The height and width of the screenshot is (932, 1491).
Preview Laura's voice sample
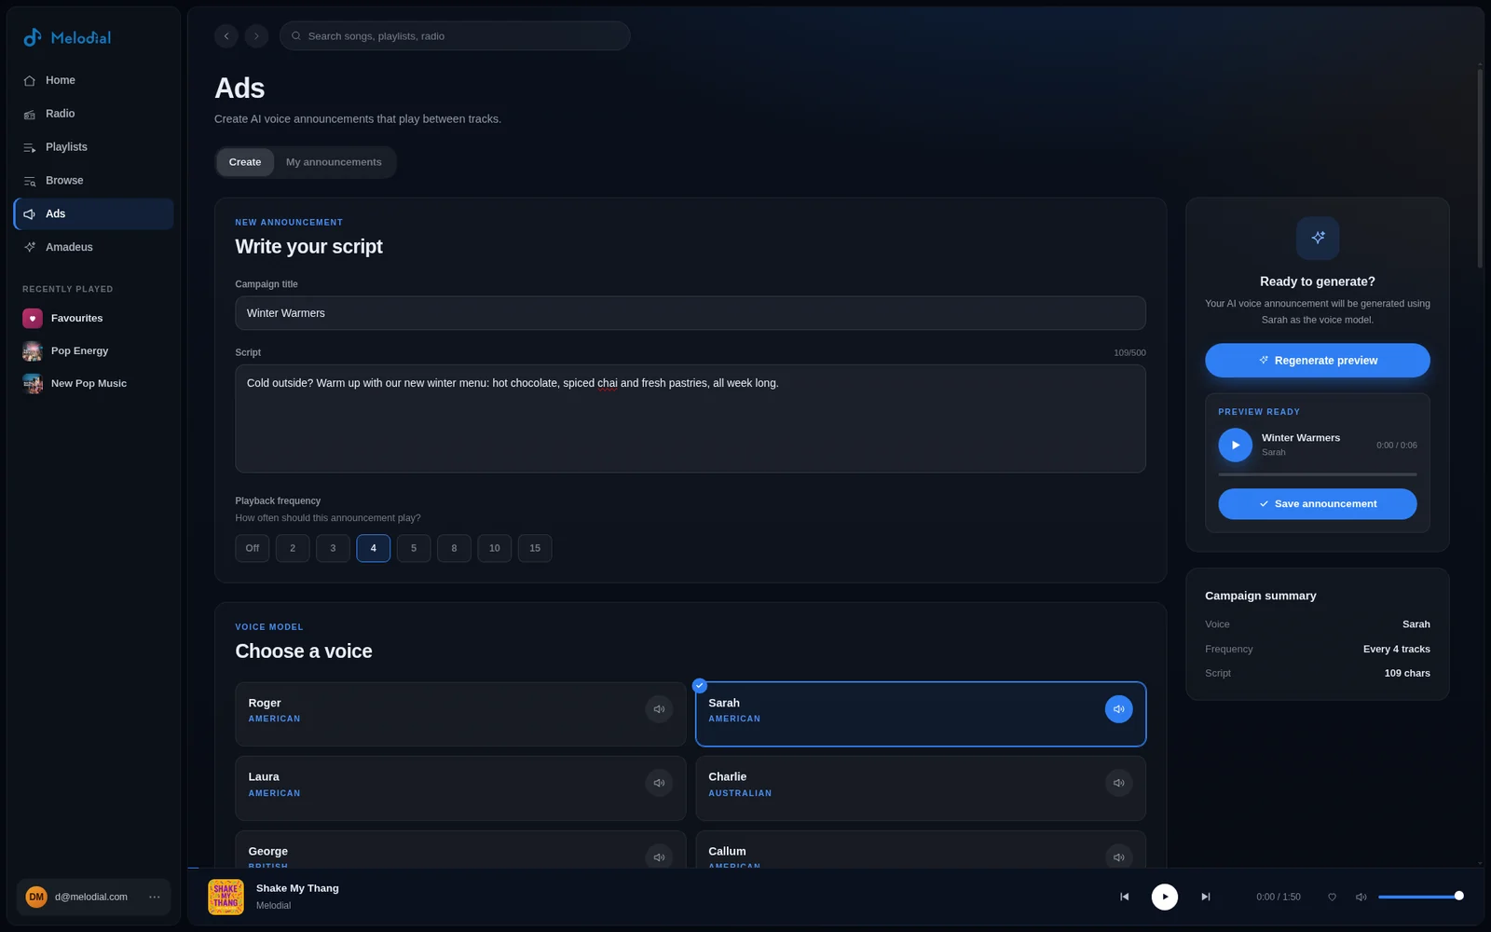pyautogui.click(x=659, y=783)
